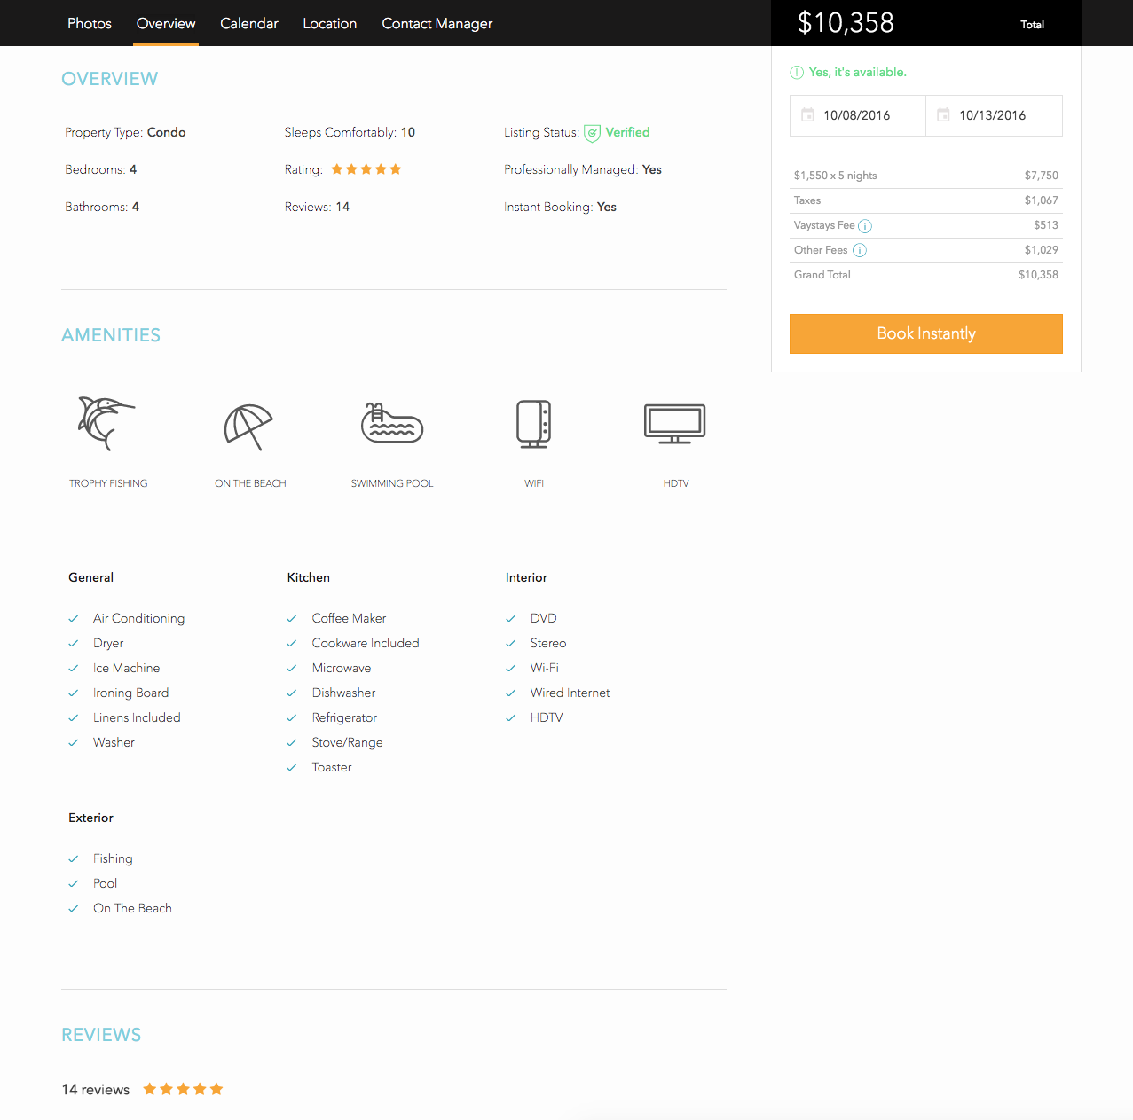Click the Taxes amount $1,067
The width and height of the screenshot is (1133, 1120).
point(1041,200)
